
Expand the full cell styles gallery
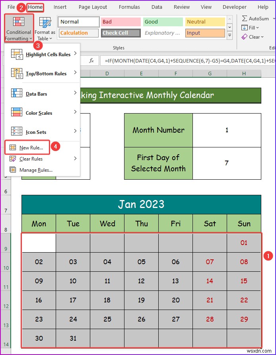click(x=229, y=35)
